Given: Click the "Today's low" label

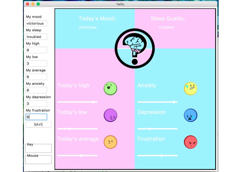Looking at the screenshot, I should coord(72,112).
